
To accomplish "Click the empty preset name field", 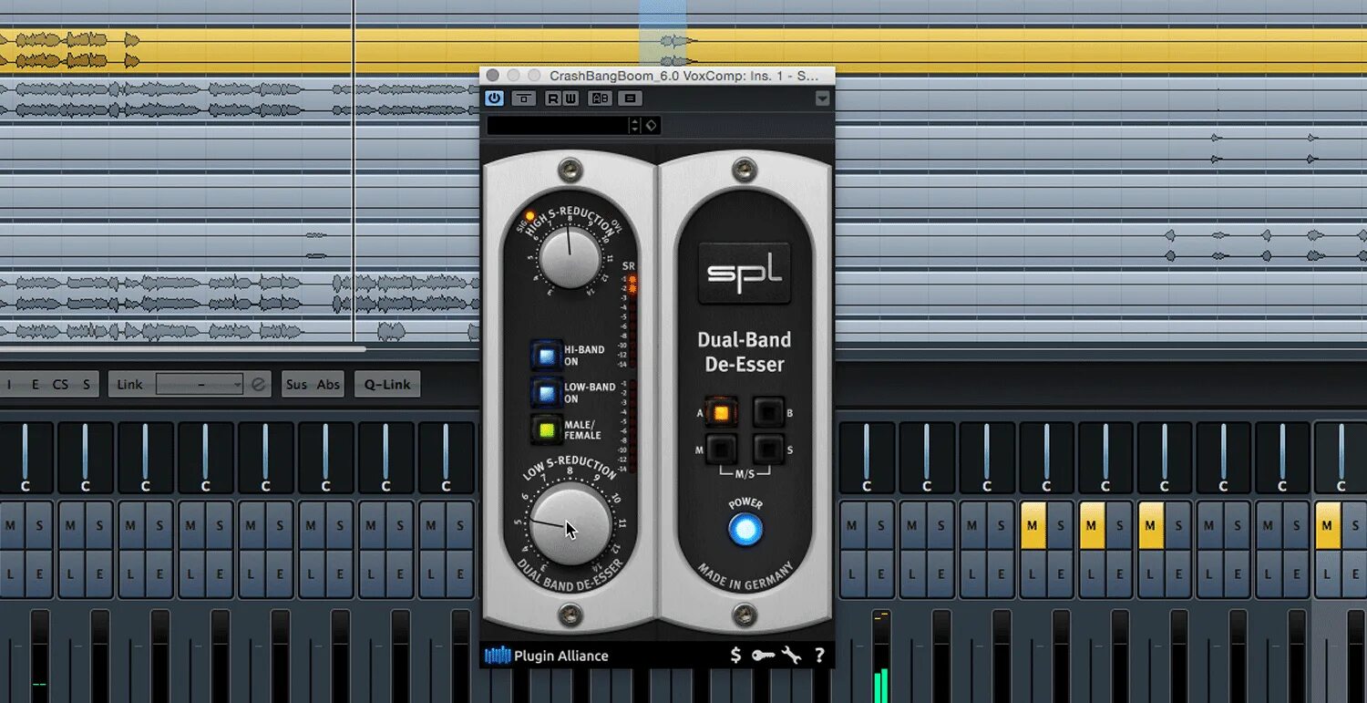I will [x=558, y=126].
